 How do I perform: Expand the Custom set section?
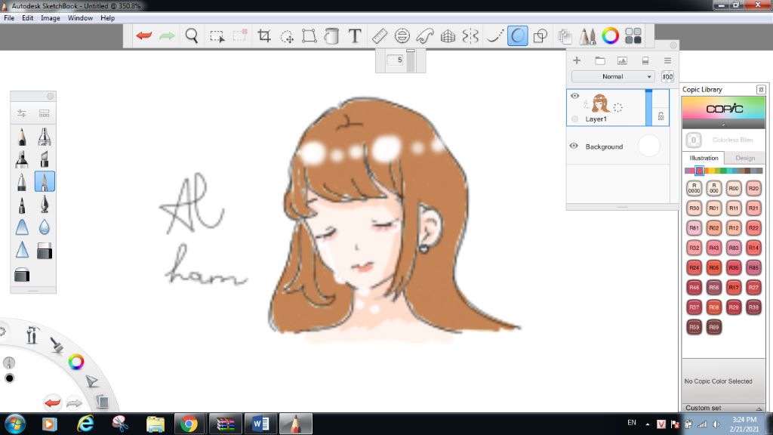723,408
